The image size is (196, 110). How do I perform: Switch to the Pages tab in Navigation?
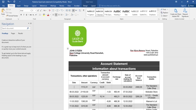13,33
